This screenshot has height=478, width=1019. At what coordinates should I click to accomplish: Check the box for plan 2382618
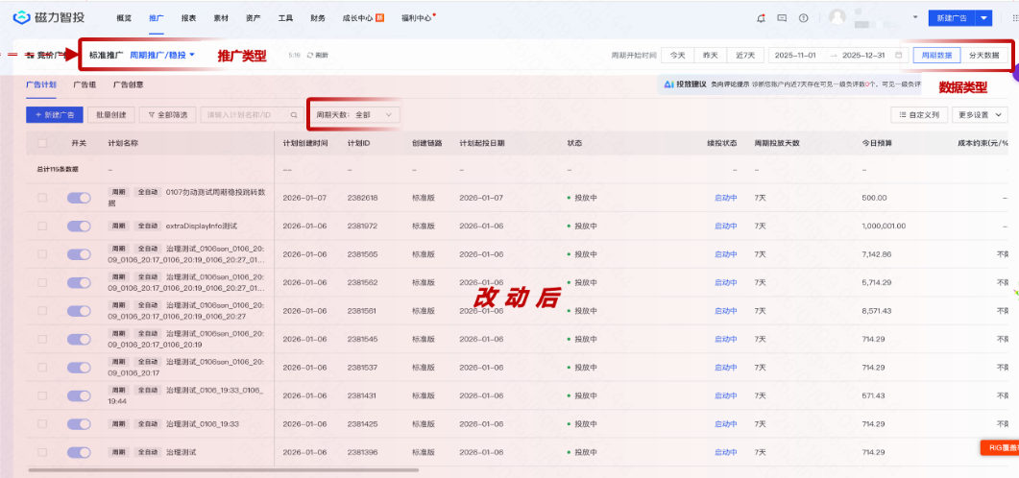point(42,198)
